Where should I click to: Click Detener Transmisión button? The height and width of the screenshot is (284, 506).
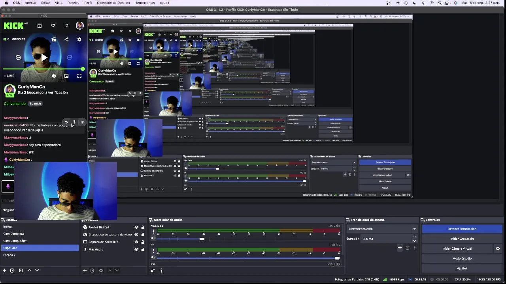coord(462,229)
